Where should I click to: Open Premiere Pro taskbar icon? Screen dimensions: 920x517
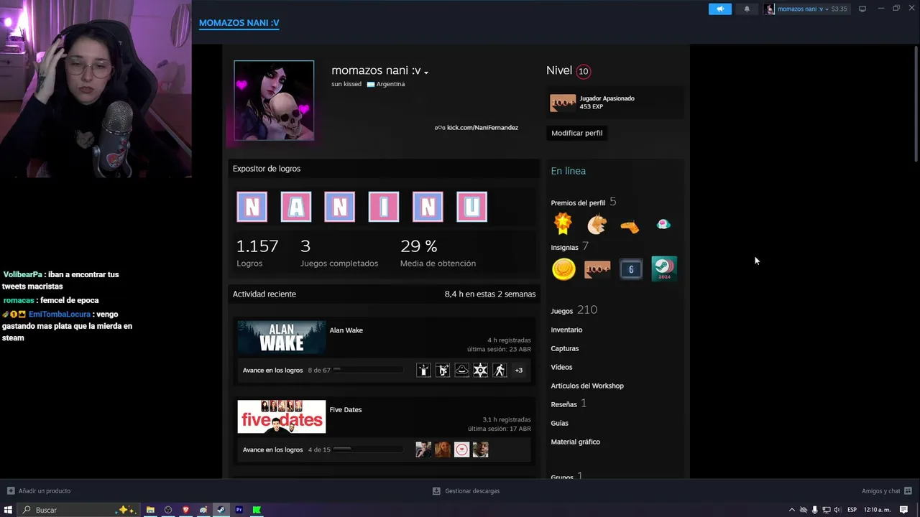pos(239,510)
